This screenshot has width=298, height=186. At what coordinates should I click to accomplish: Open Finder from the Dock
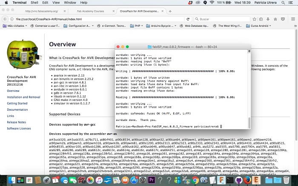12,180
